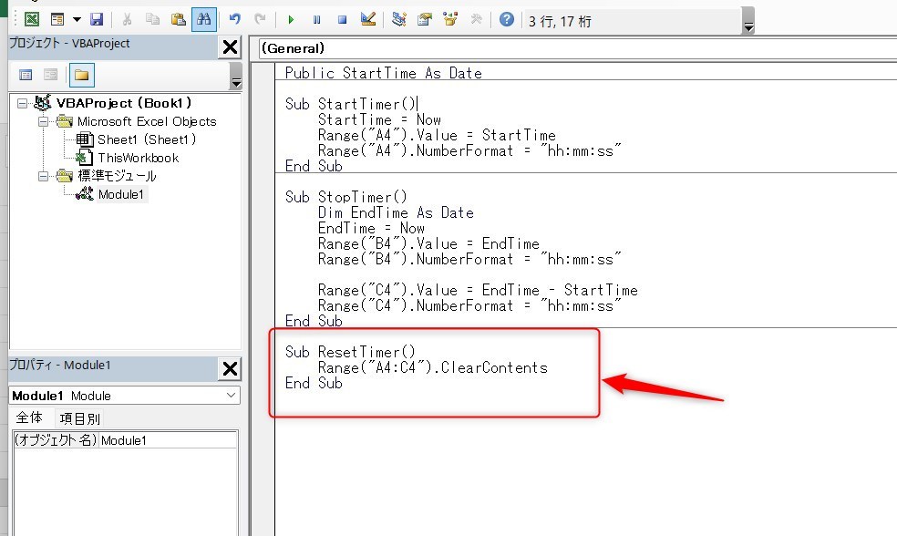The width and height of the screenshot is (897, 536).
Task: Click the Sub StopTimer() code line
Action: [345, 197]
